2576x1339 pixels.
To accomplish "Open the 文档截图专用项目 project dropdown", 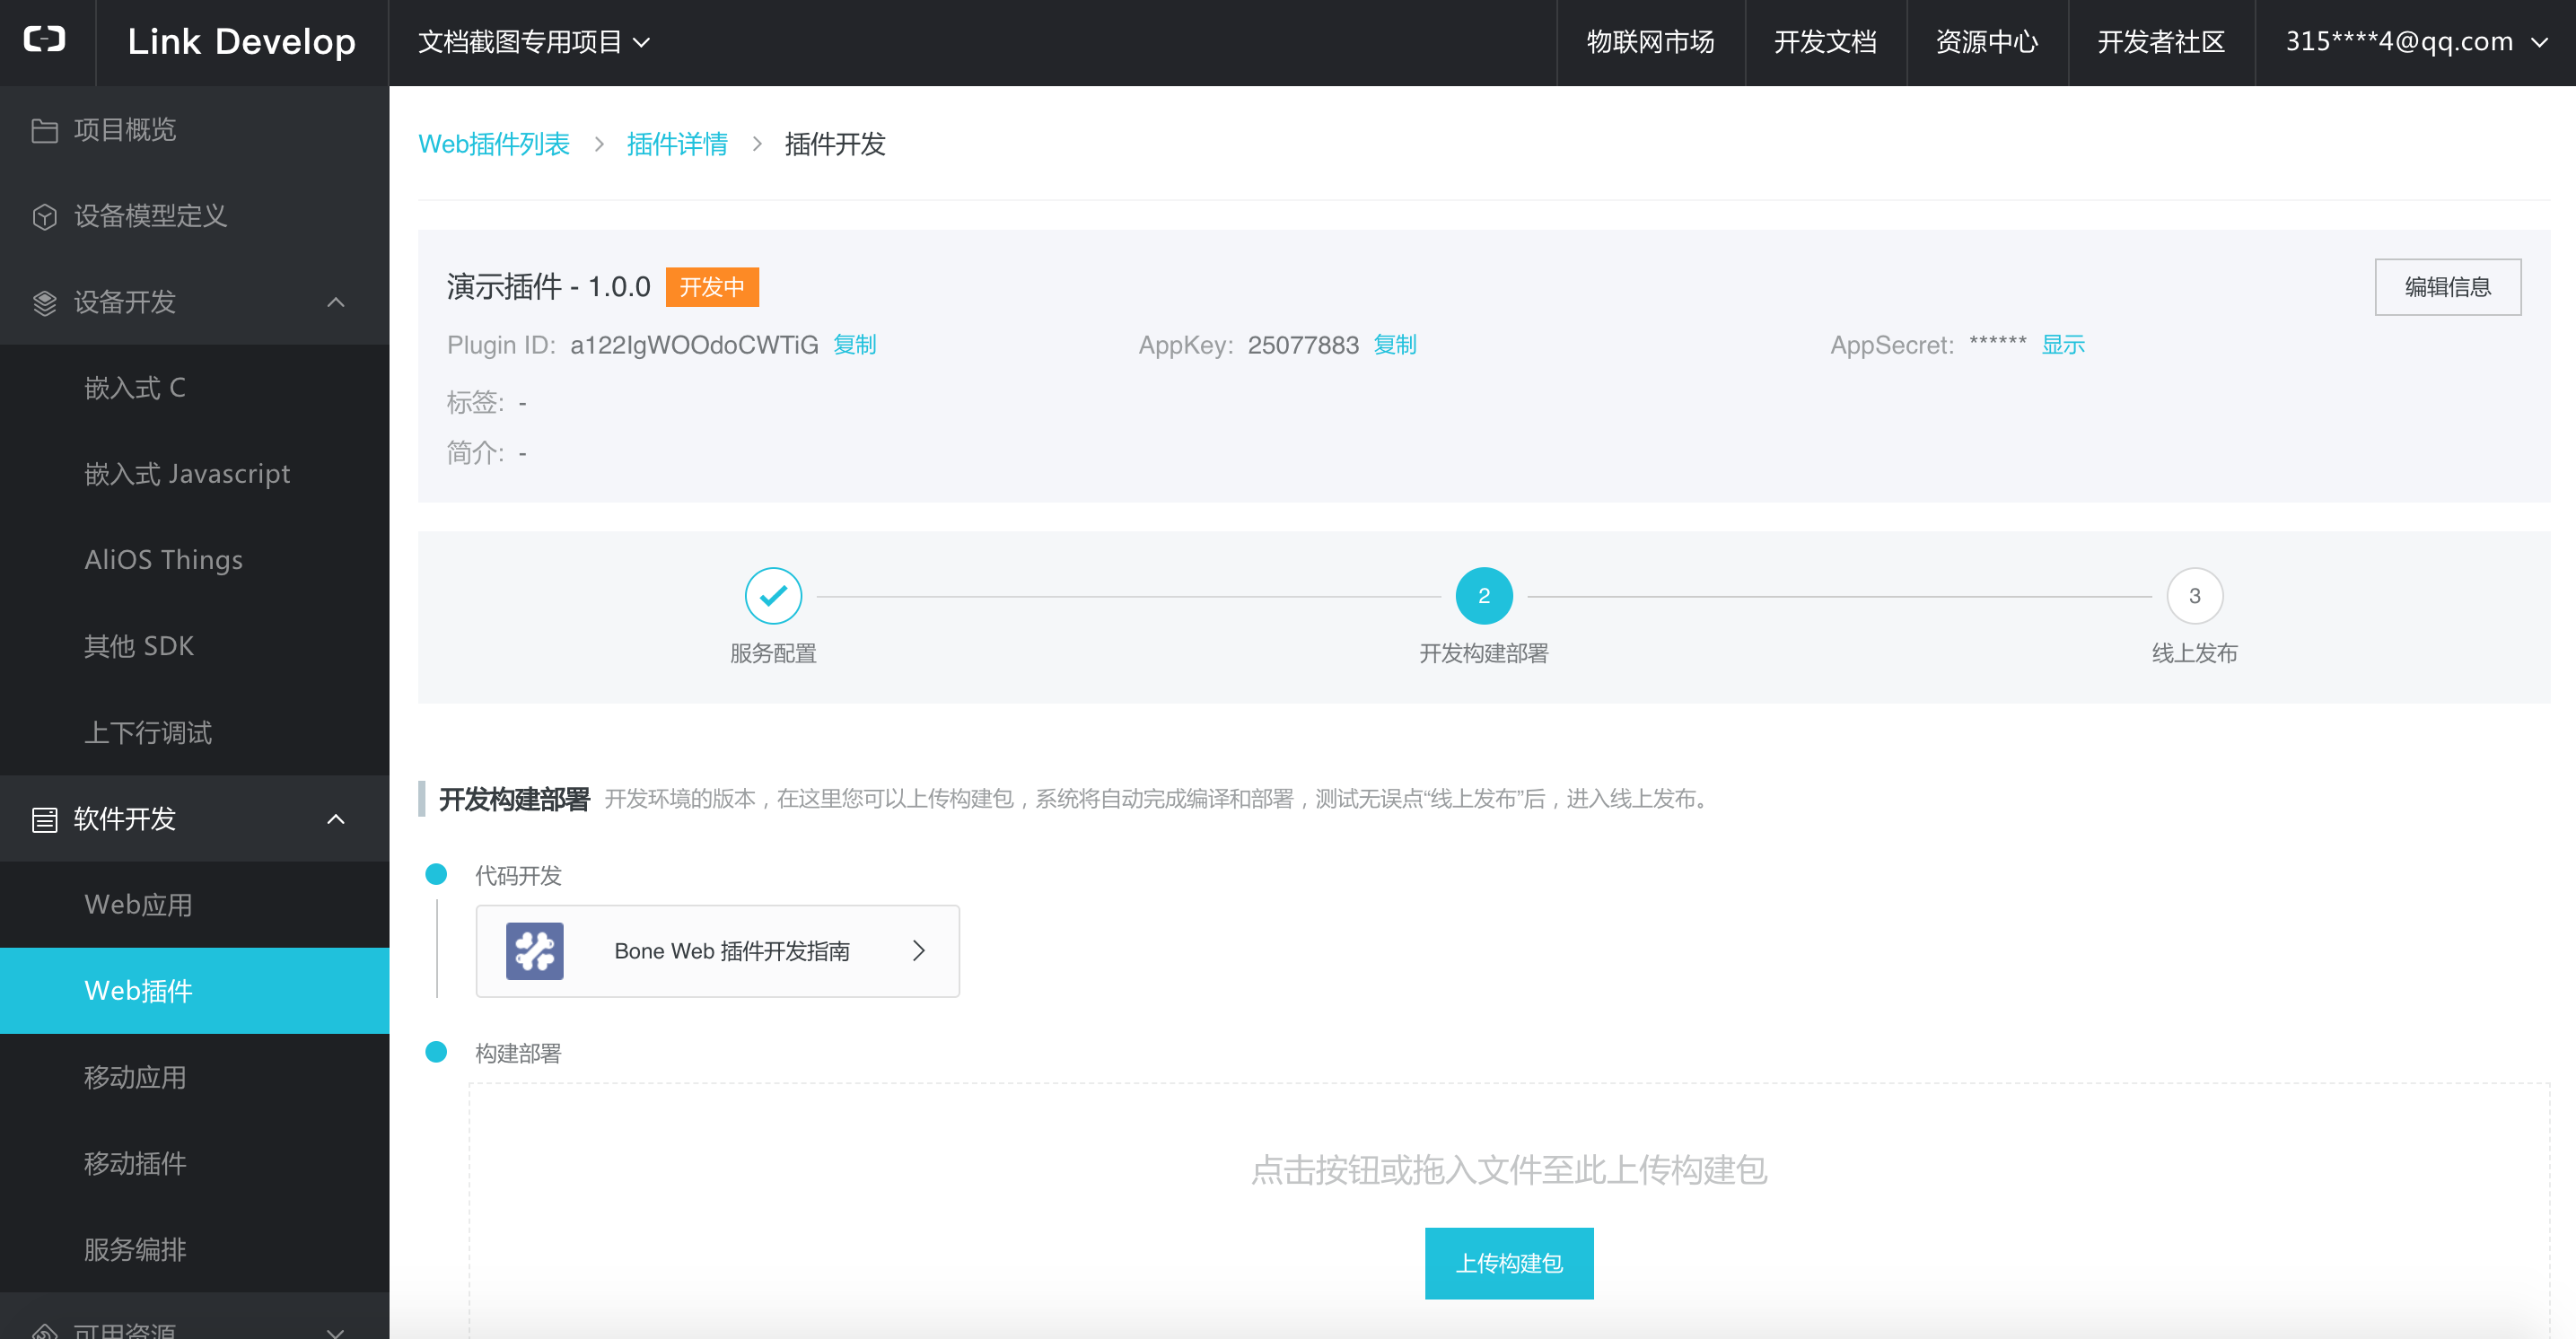I will (534, 42).
